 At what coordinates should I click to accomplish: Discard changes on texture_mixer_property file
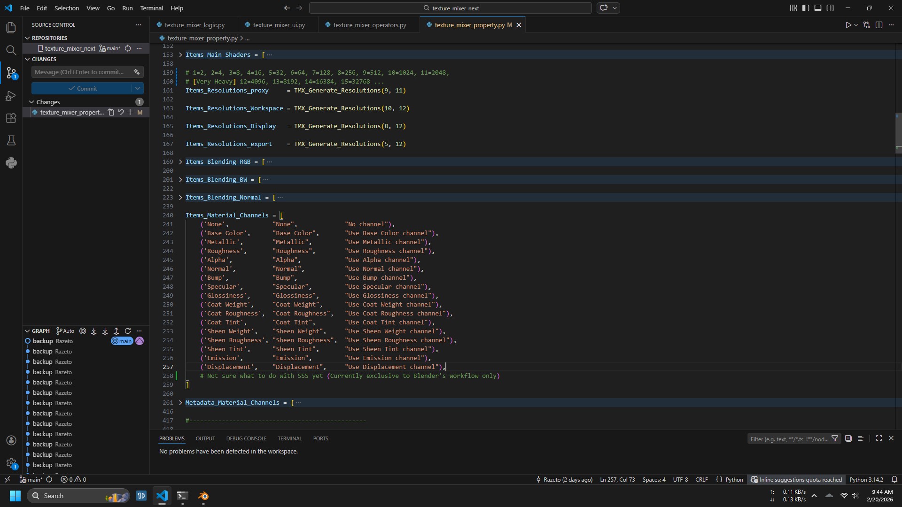click(121, 112)
